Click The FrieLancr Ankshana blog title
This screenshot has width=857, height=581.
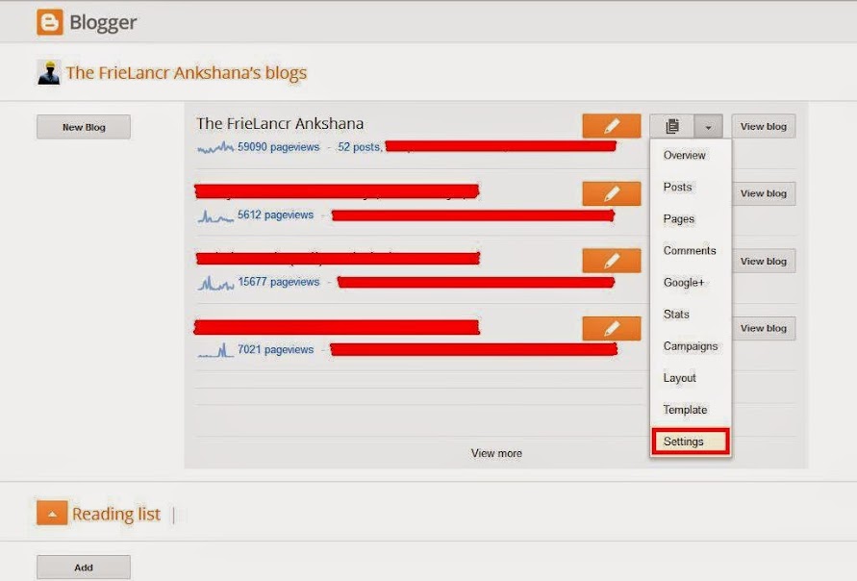(280, 123)
